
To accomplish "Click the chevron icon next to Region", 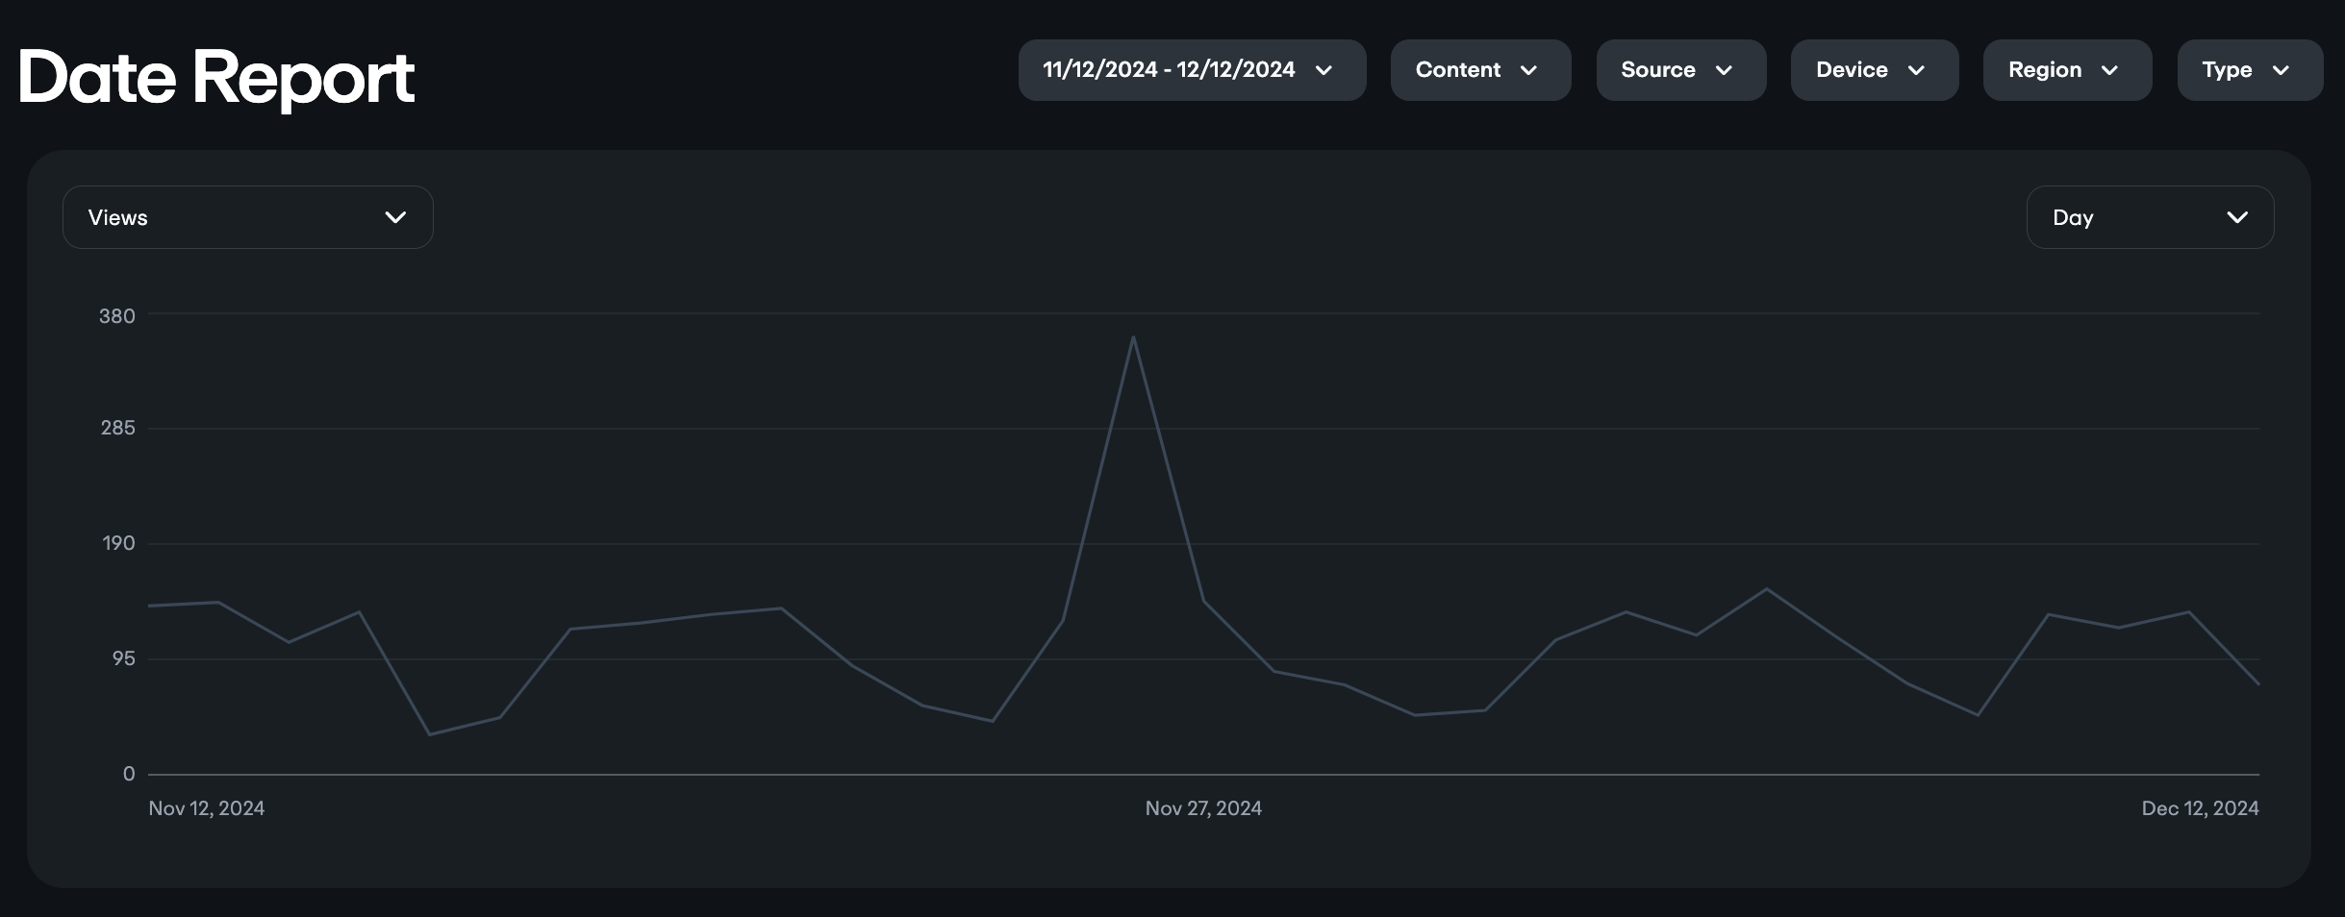I will point(2109,70).
